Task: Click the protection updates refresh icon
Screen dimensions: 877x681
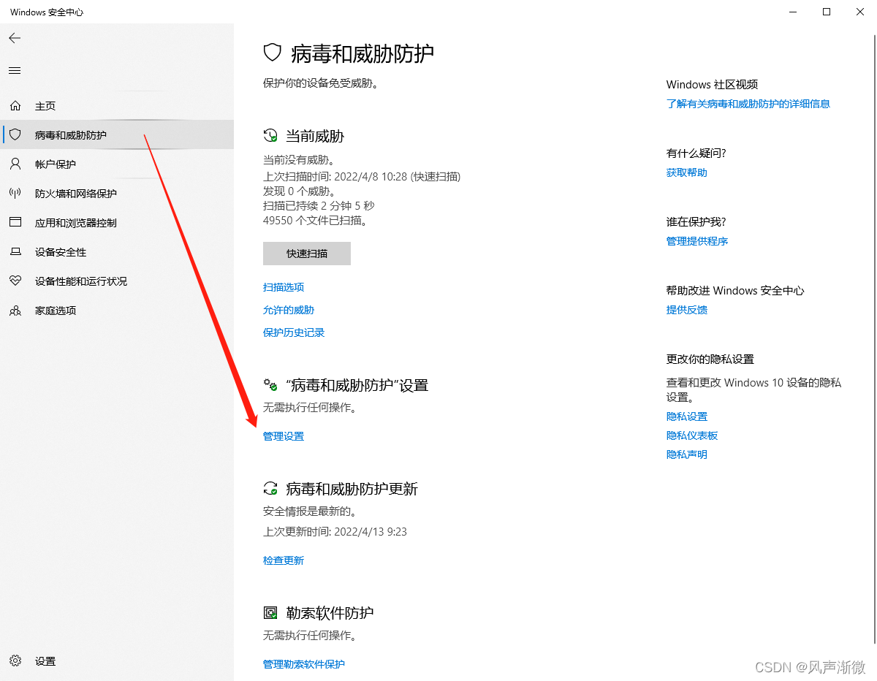Action: pos(270,489)
